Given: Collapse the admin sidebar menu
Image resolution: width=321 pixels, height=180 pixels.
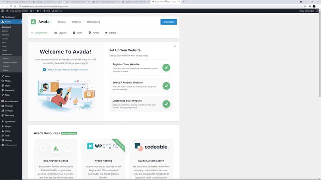Looking at the screenshot, I should click(x=9, y=145).
